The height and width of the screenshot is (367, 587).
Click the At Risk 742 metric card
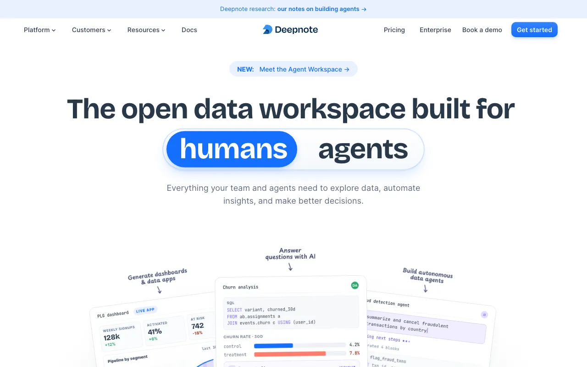pyautogui.click(x=200, y=327)
